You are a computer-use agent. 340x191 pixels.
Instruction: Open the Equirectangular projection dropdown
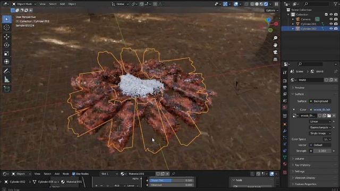click(320, 127)
